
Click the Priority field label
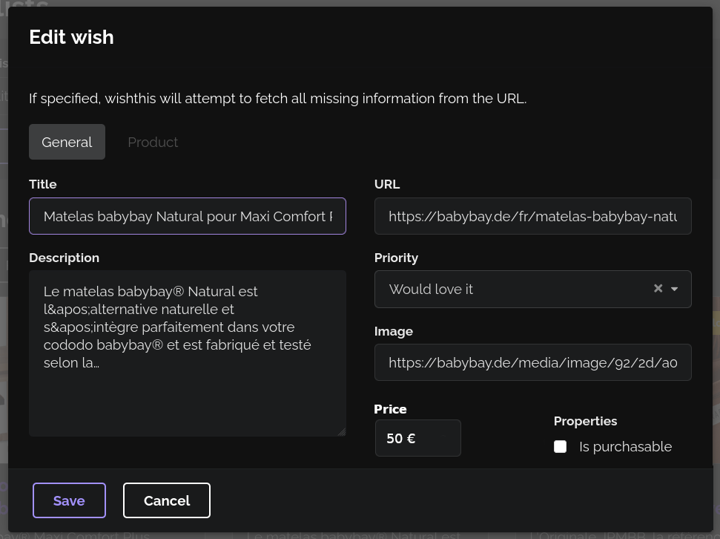click(x=396, y=258)
